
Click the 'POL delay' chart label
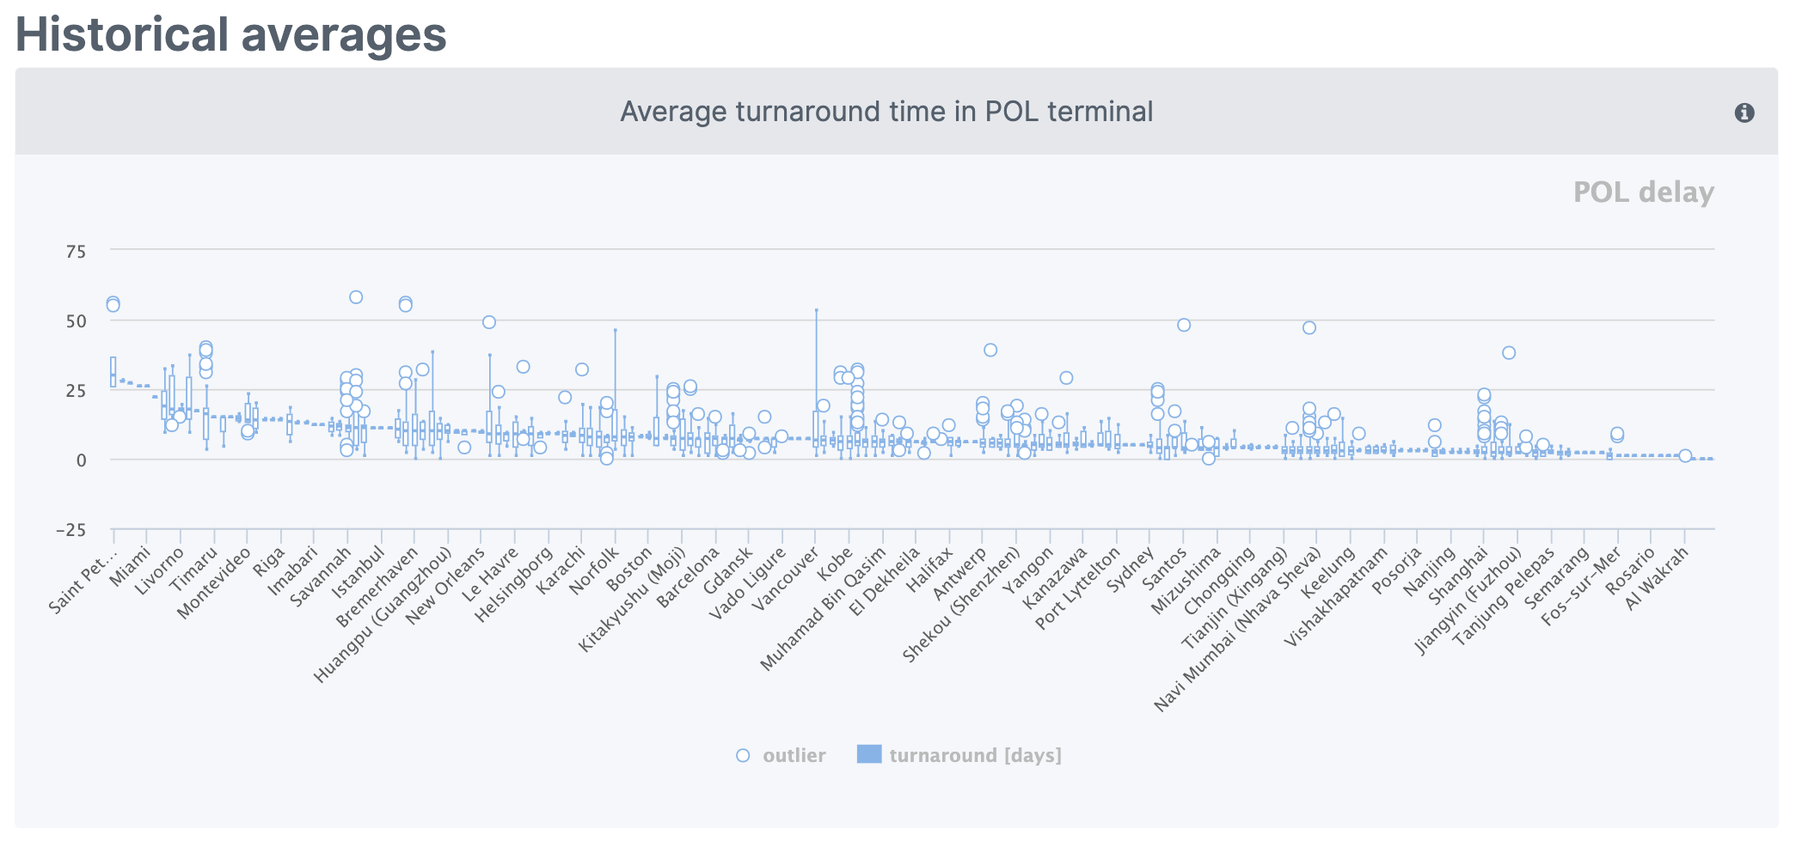click(1643, 192)
